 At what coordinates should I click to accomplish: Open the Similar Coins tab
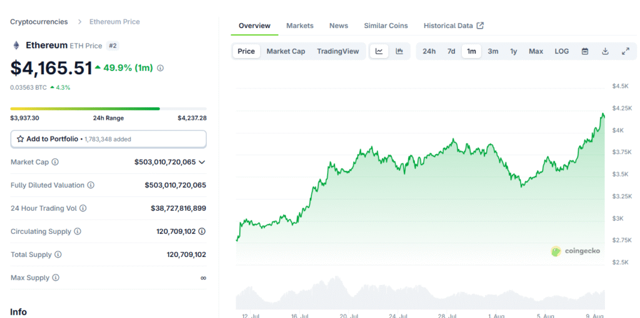[x=386, y=26]
